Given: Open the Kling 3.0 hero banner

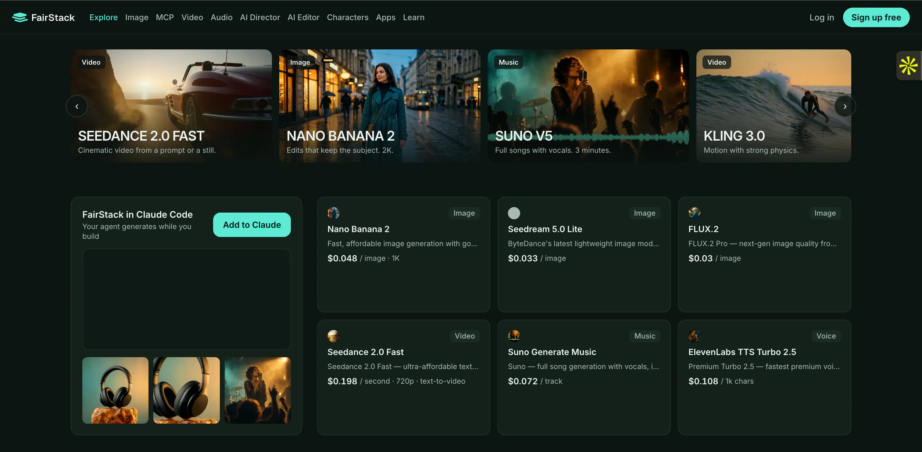Looking at the screenshot, I should point(774,106).
